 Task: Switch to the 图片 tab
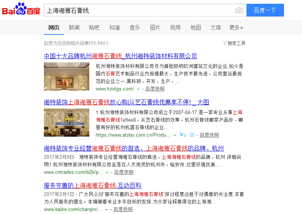tap(155, 27)
